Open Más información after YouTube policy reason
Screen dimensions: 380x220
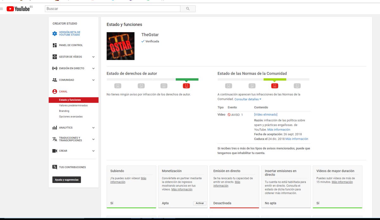click(x=279, y=130)
